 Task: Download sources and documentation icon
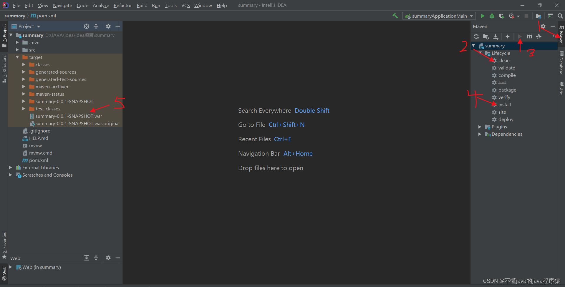tap(496, 37)
